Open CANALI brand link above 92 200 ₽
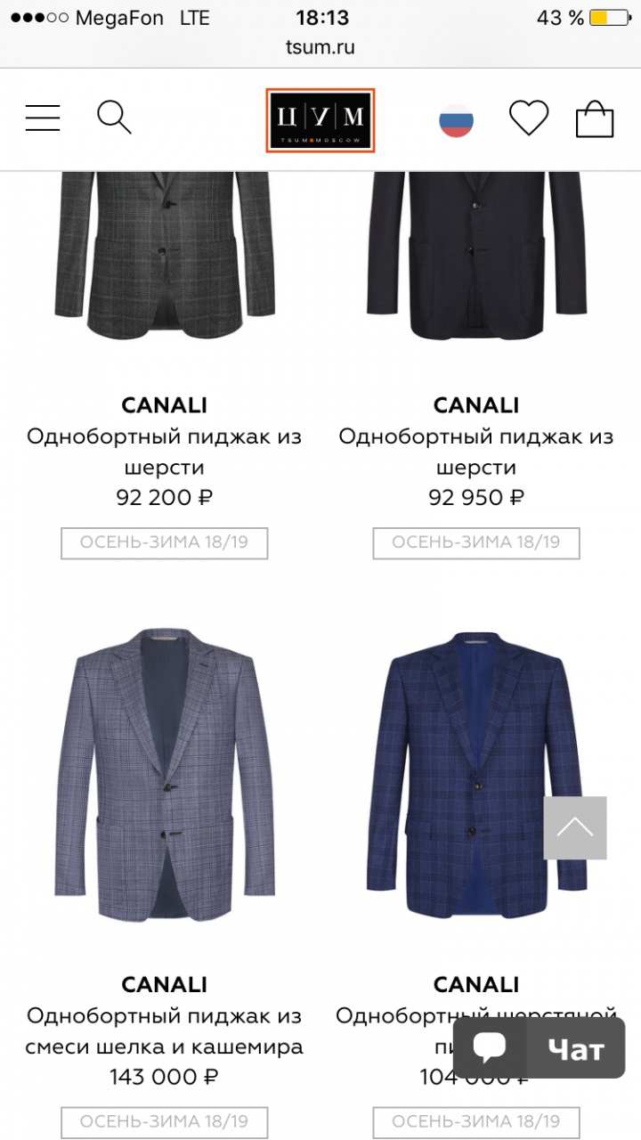This screenshot has width=641, height=1140. tap(165, 405)
